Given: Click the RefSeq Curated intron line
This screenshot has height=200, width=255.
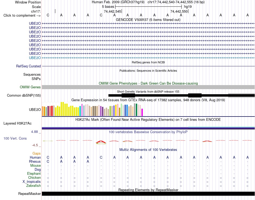Looking at the screenshot, I should tap(148, 66).
